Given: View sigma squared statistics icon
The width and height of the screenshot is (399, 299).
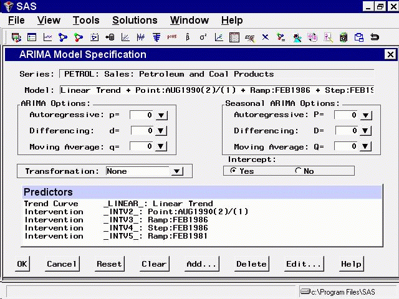Looking at the screenshot, I should (x=203, y=37).
